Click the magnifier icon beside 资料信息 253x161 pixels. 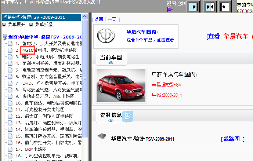pos(128,116)
